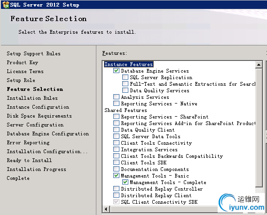Click Feature Selection step in sidebar
This screenshot has height=215, width=267.
(x=35, y=89)
